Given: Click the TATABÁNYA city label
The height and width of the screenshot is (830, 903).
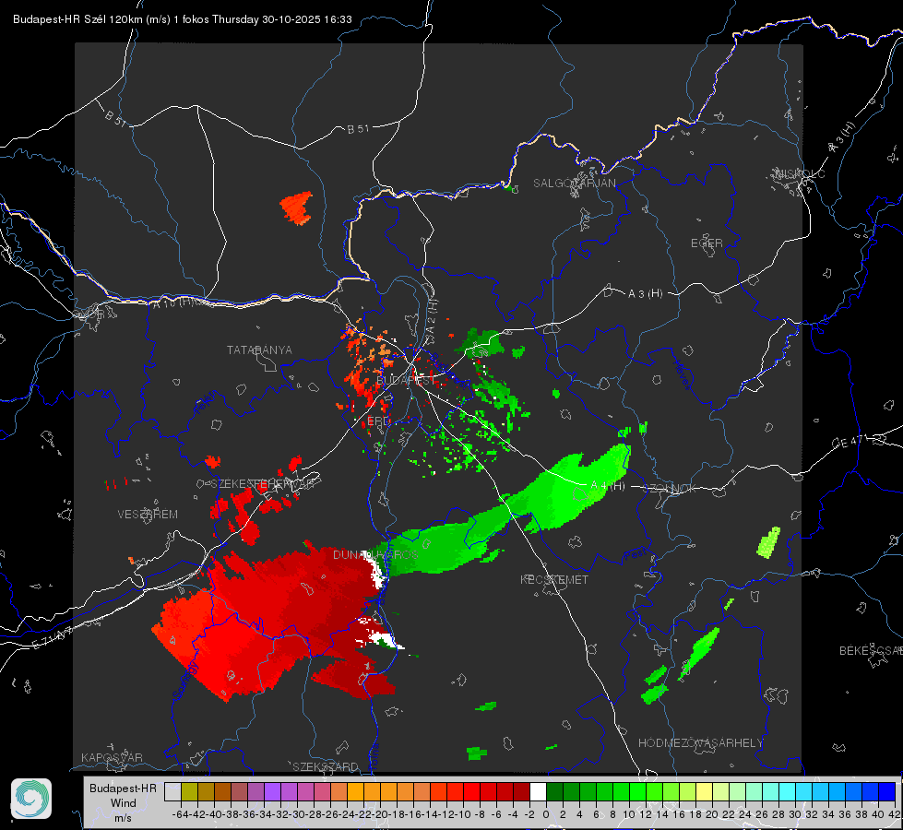Looking at the screenshot, I should pyautogui.click(x=259, y=350).
